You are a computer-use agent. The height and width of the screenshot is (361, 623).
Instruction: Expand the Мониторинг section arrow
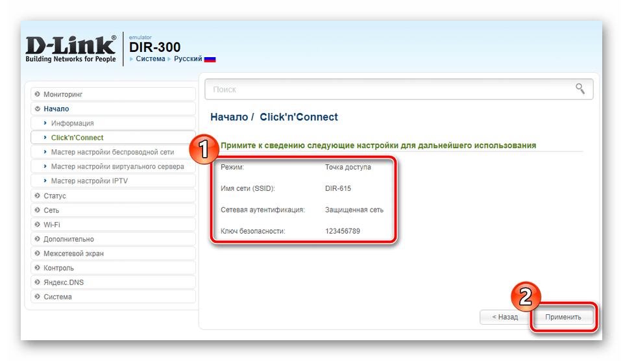click(x=38, y=94)
